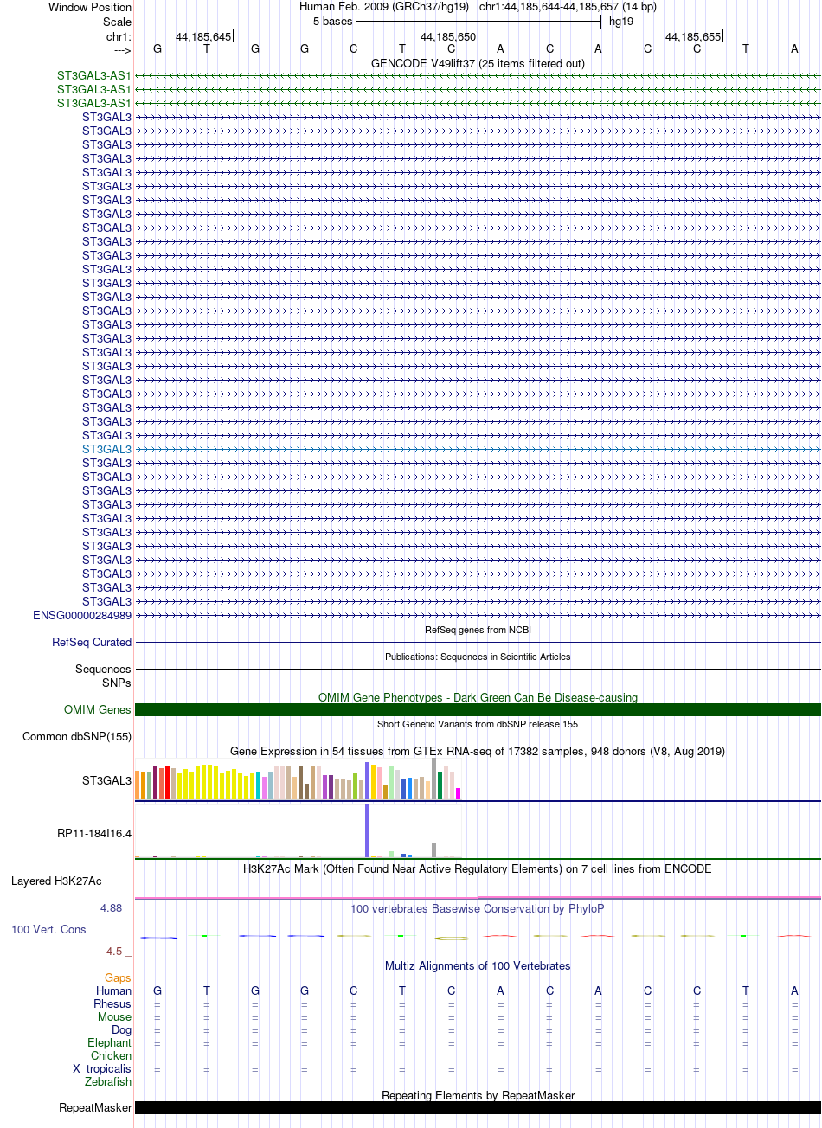Open '100 vertebrates Basewise Conservation by PhyloP' title
This screenshot has width=822, height=1128.
click(478, 909)
